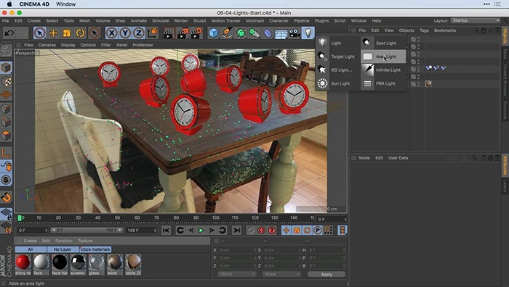The height and width of the screenshot is (287, 509).
Task: Open the MoGraph menu
Action: tap(254, 21)
